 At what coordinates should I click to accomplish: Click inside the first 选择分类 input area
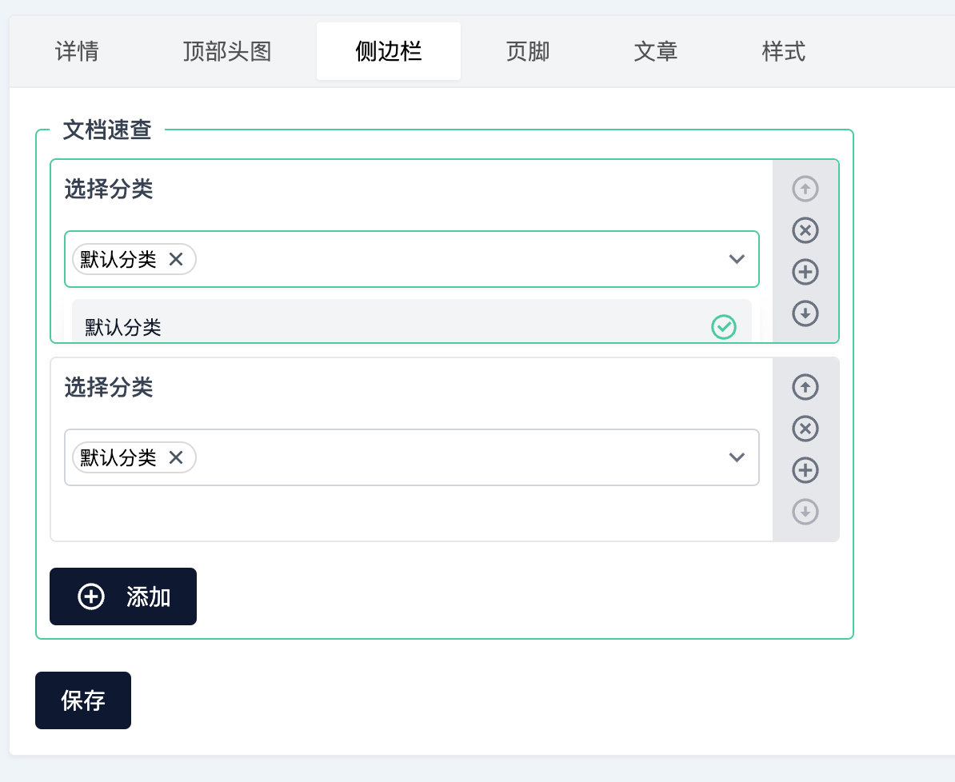coord(440,258)
